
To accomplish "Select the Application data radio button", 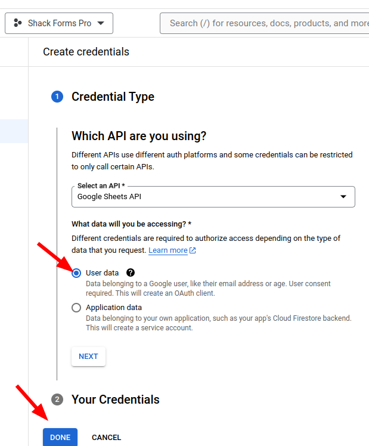I will [x=76, y=308].
